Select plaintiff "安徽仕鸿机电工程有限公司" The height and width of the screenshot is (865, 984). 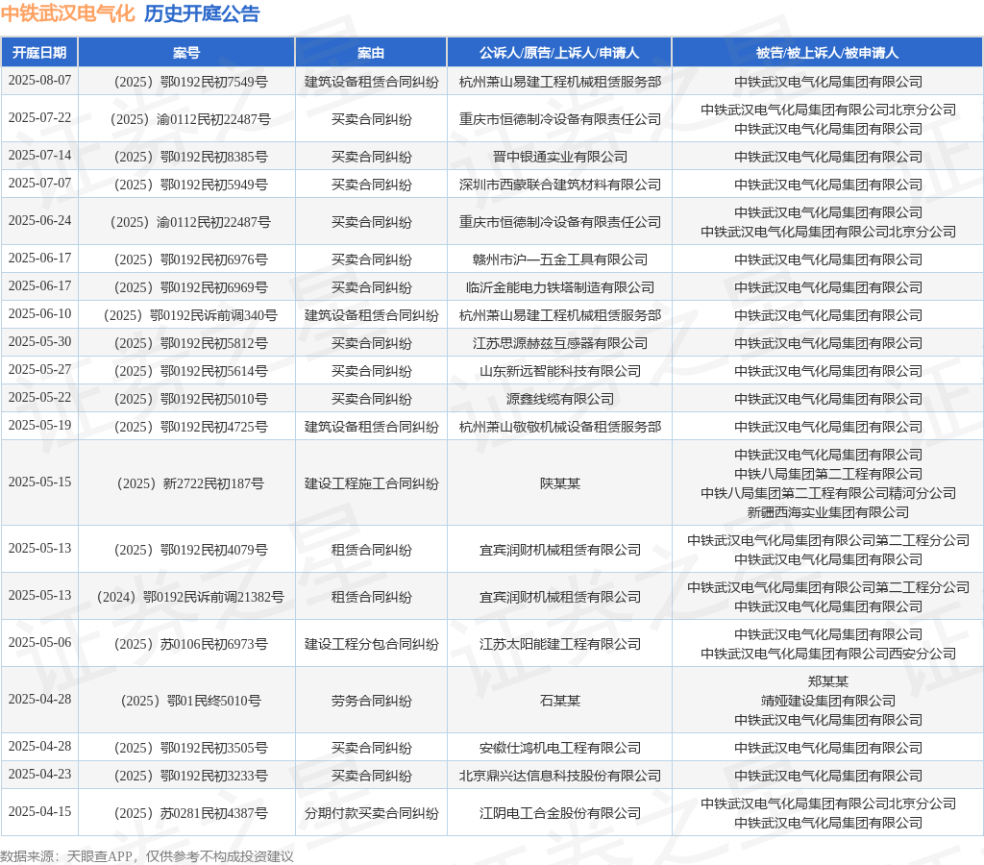560,749
